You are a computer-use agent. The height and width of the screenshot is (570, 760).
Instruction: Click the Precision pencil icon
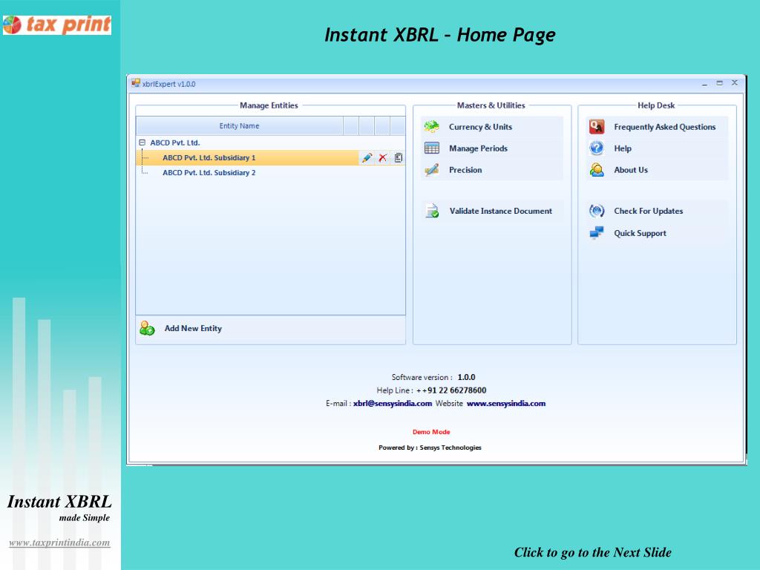(431, 170)
